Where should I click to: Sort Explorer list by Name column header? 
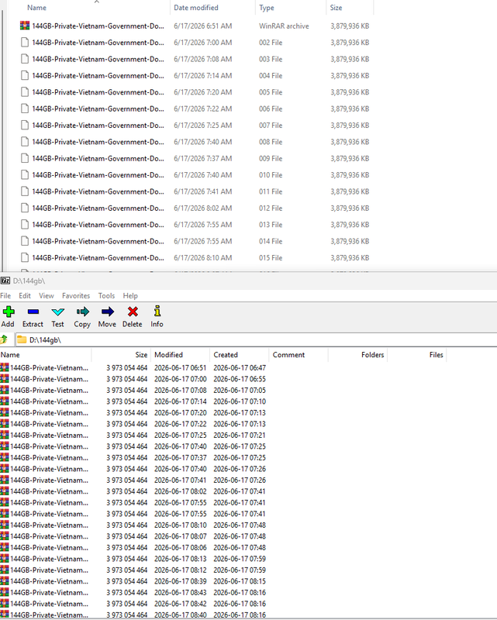pos(36,8)
